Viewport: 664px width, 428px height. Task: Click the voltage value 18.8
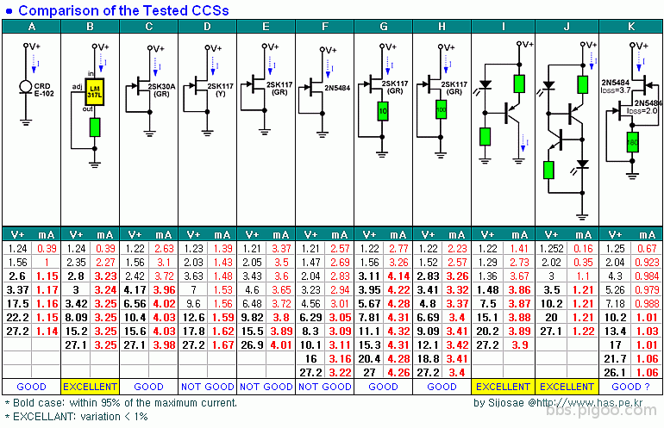pyautogui.click(x=428, y=359)
